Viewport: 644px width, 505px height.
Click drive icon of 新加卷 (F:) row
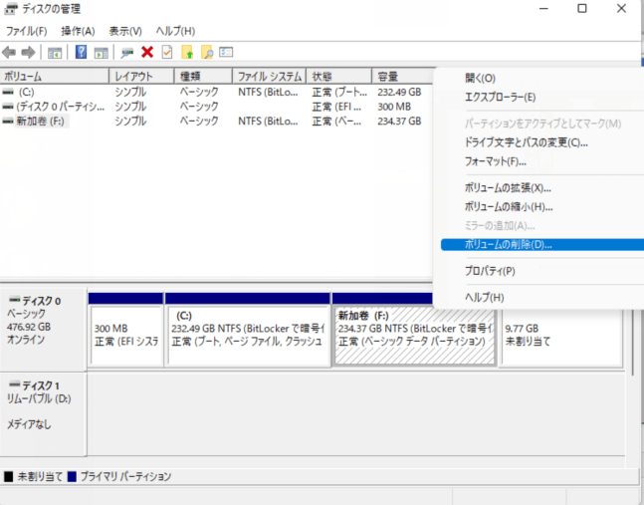click(8, 122)
